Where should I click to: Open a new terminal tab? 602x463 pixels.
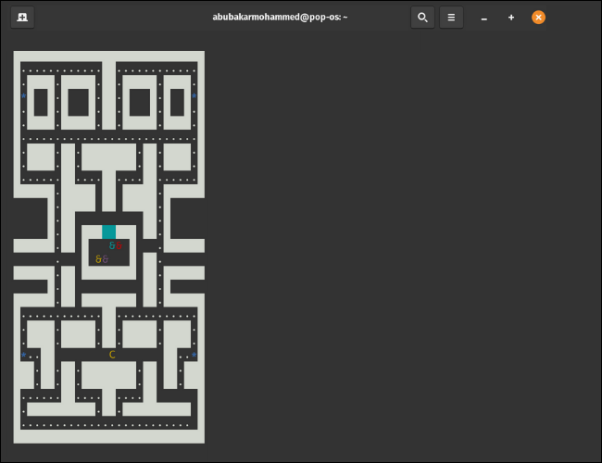[x=22, y=17]
